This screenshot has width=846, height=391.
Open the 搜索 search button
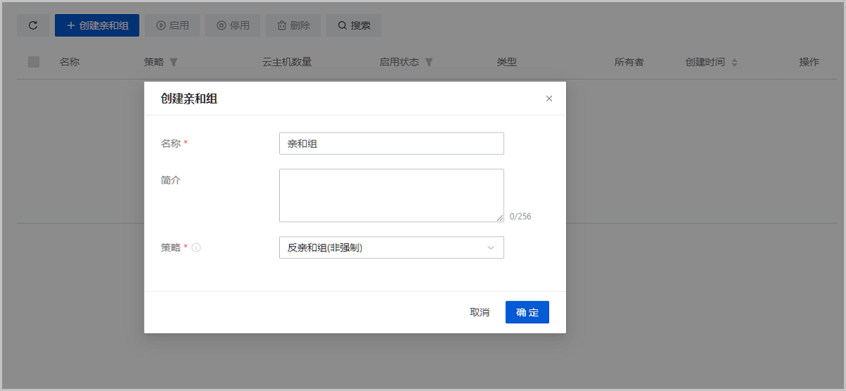point(354,25)
